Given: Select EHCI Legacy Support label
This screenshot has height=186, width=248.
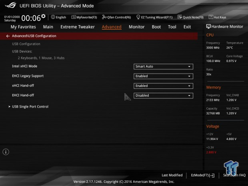Looking at the screenshot, I should coord(28,76).
